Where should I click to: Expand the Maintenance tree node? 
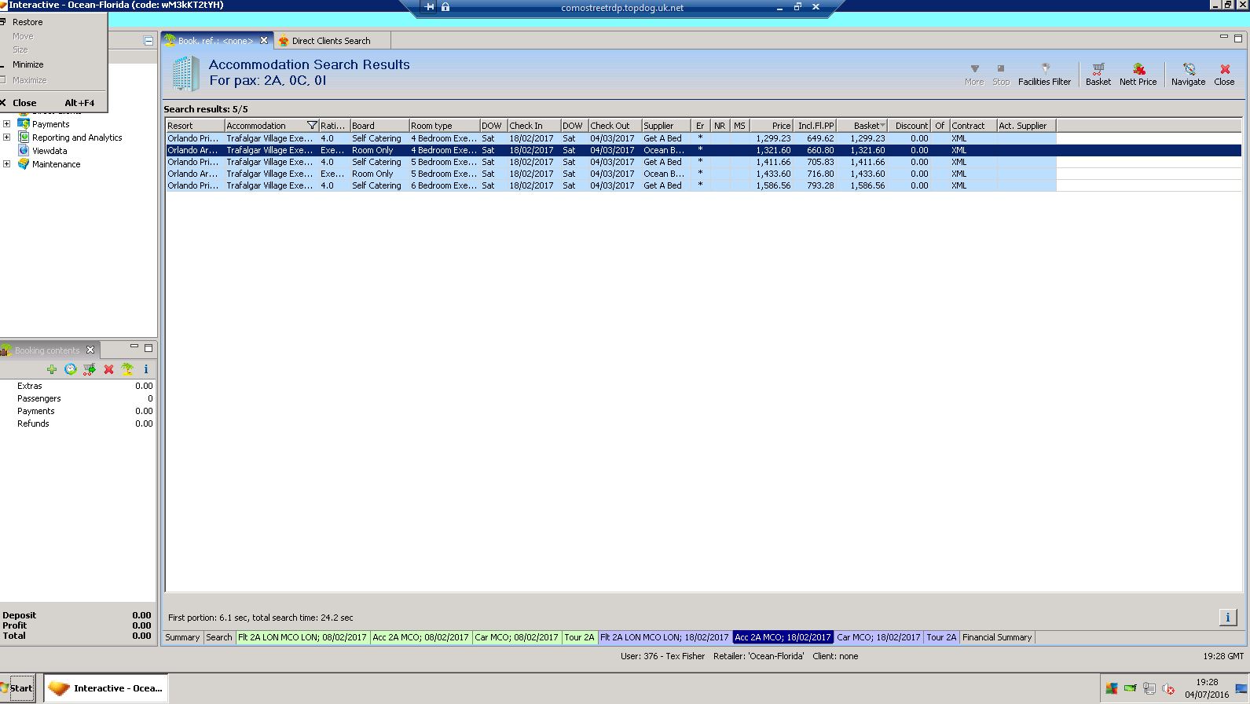tap(7, 164)
